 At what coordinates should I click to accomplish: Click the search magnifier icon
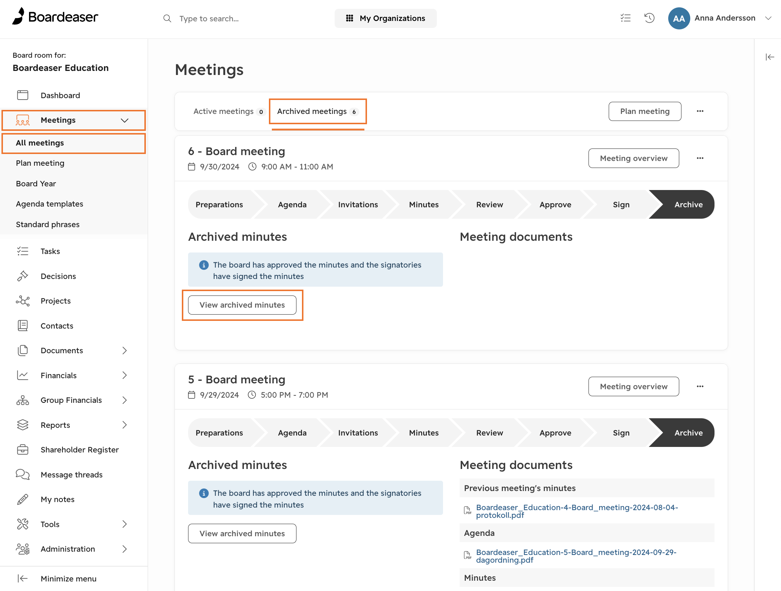167,18
